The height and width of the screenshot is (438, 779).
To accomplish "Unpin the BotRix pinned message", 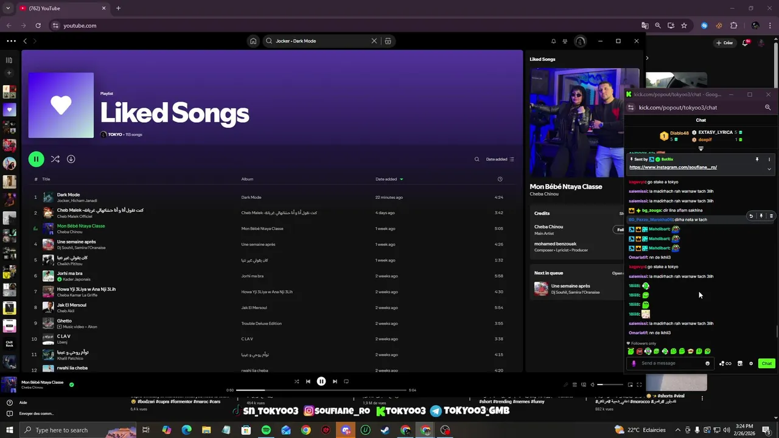I will pyautogui.click(x=757, y=159).
